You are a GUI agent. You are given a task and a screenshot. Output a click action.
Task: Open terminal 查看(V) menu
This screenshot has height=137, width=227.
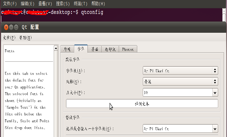[x=45, y=4]
